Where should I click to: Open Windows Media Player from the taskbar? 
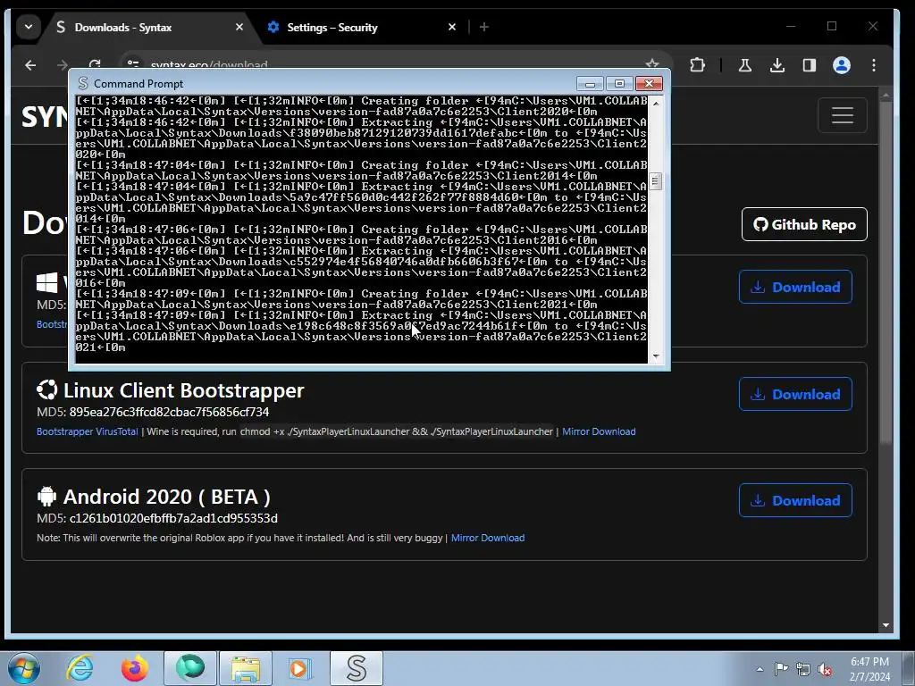click(x=300, y=668)
